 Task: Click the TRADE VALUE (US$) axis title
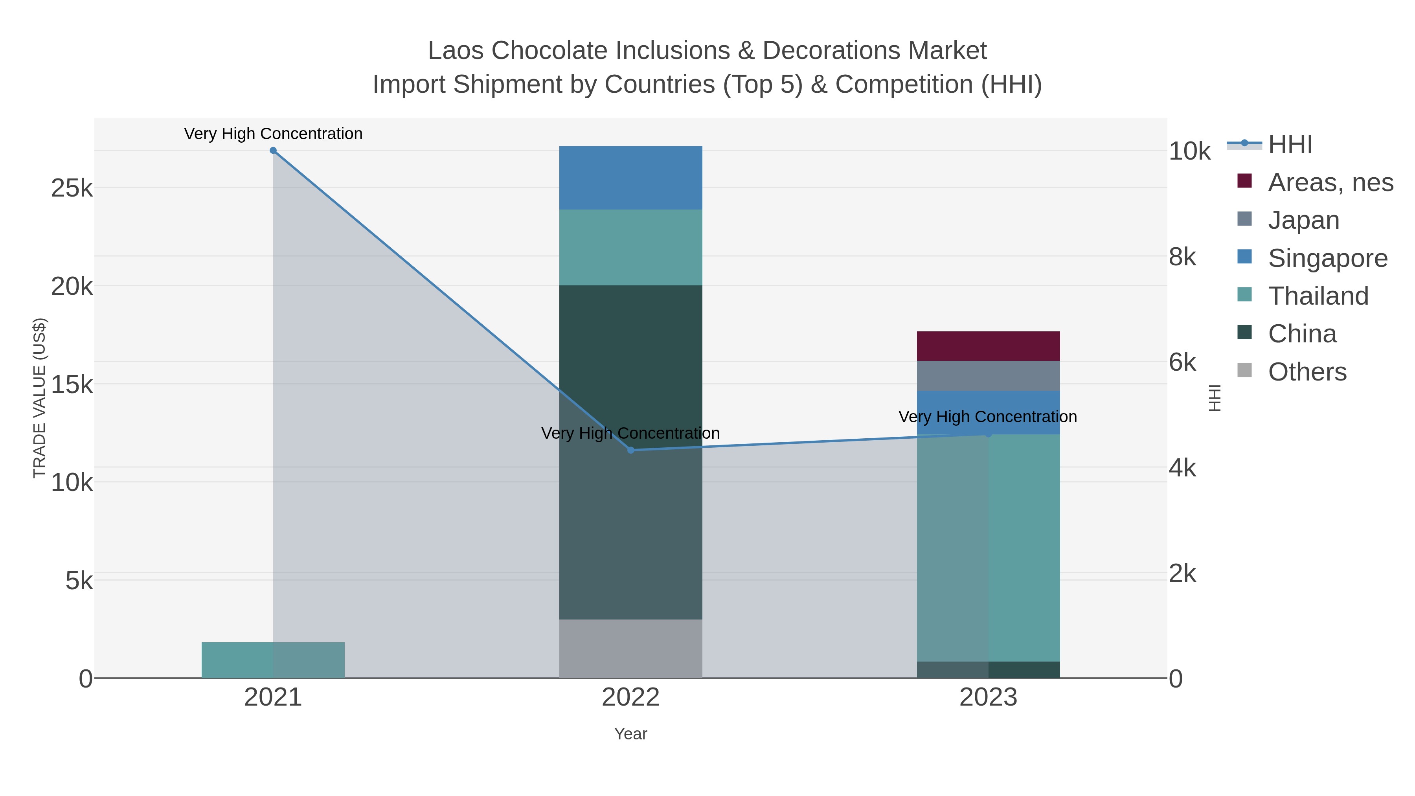(40, 398)
